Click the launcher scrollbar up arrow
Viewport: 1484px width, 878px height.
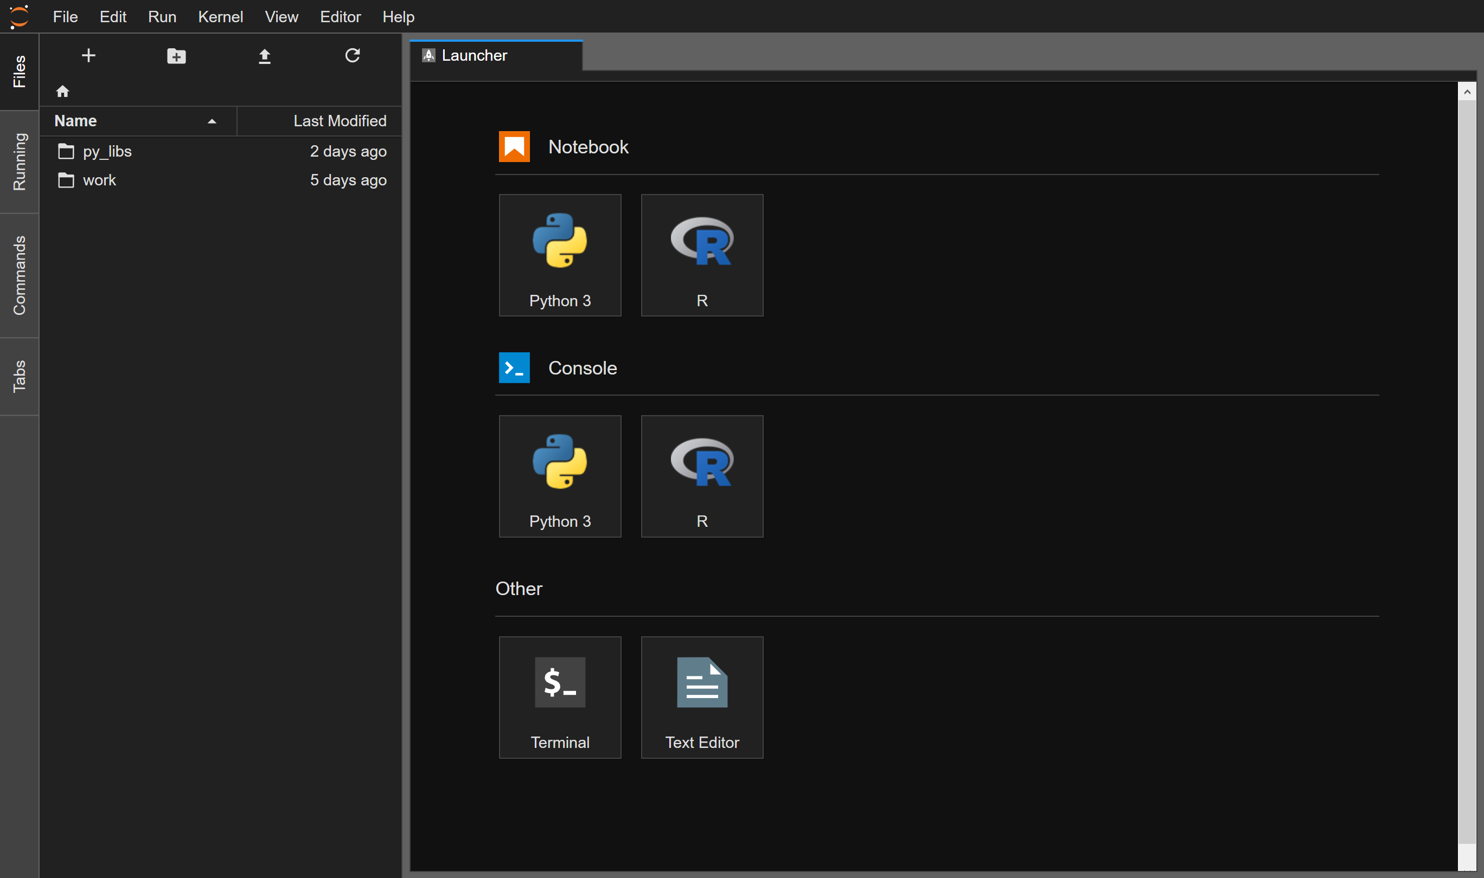1466,92
